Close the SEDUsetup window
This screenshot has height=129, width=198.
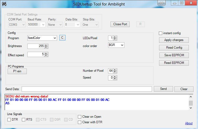pos(191,3)
